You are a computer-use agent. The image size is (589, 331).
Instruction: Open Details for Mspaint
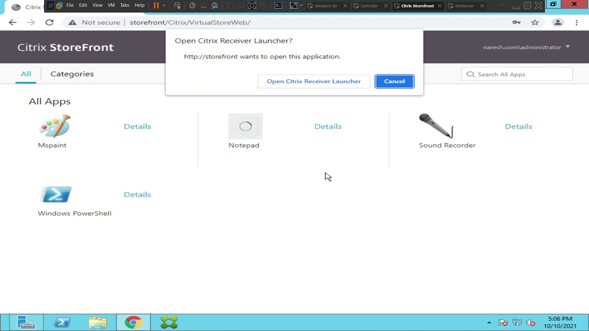click(x=137, y=126)
